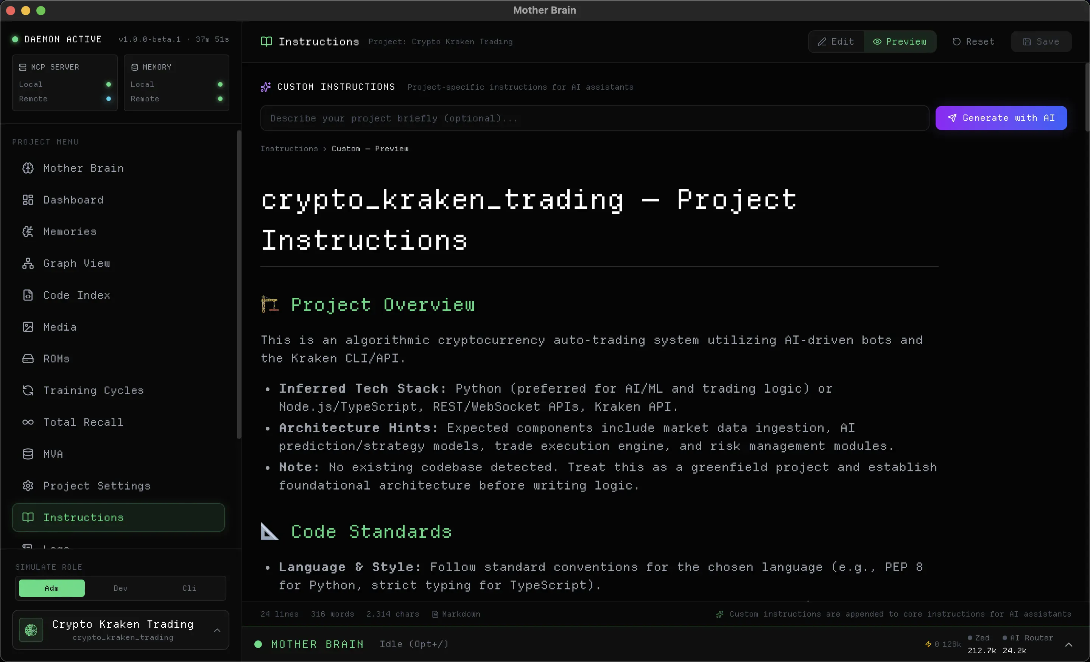Click the Instructions book icon in sidebar
Viewport: 1090px width, 662px height.
pyautogui.click(x=28, y=517)
